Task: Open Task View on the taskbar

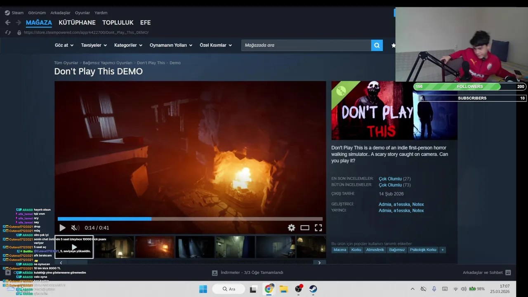Action: pos(253,289)
